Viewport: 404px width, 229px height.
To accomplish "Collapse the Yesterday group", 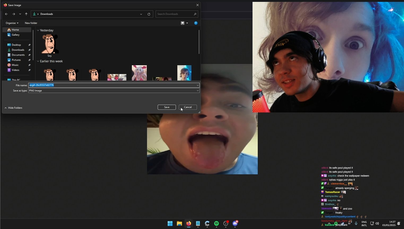I will 38,30.
